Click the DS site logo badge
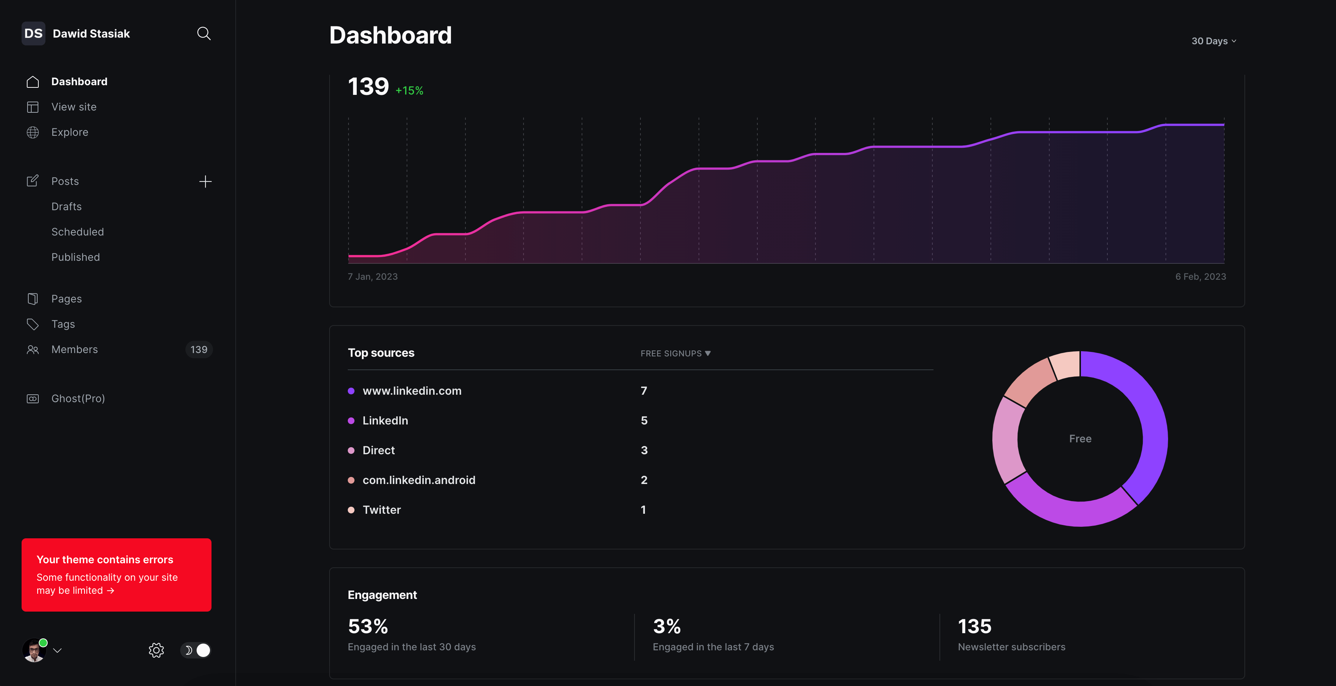The image size is (1336, 686). pyautogui.click(x=34, y=34)
